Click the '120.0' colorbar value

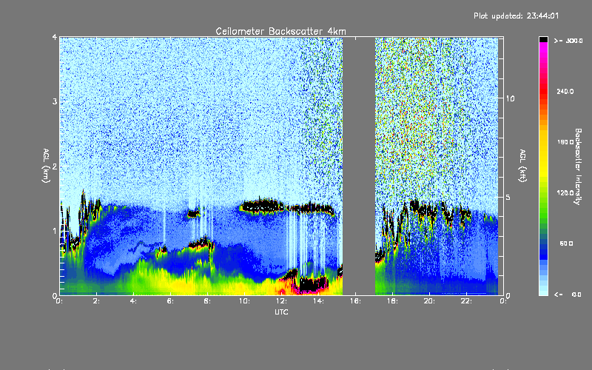[565, 192]
